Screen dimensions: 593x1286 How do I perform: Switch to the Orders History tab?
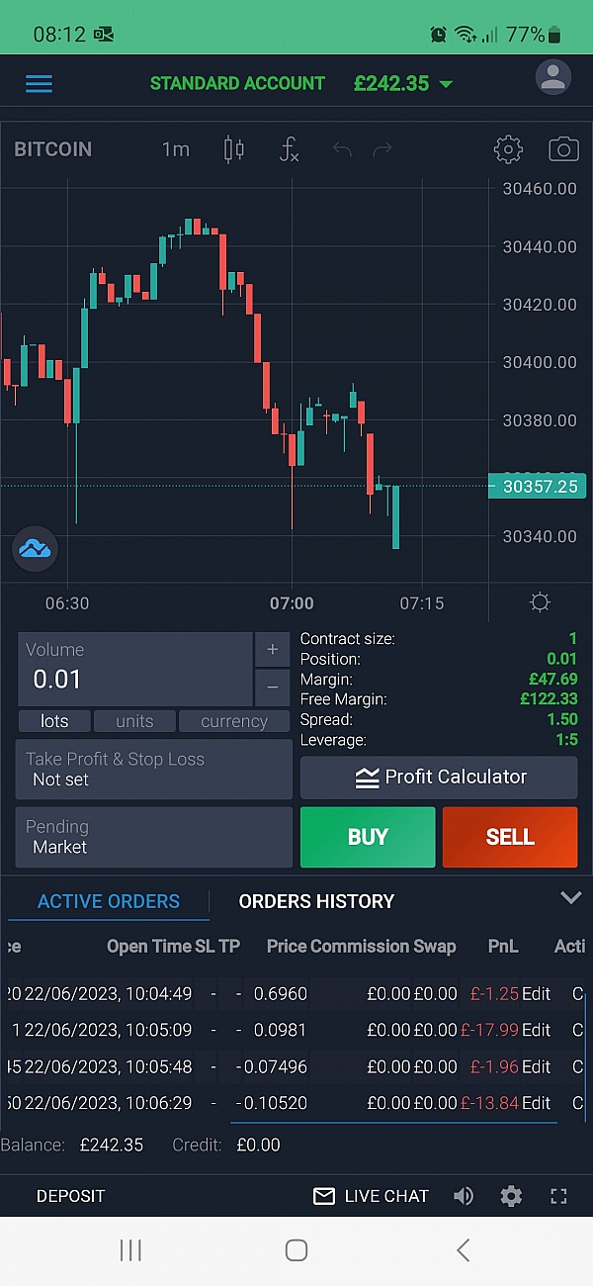316,901
